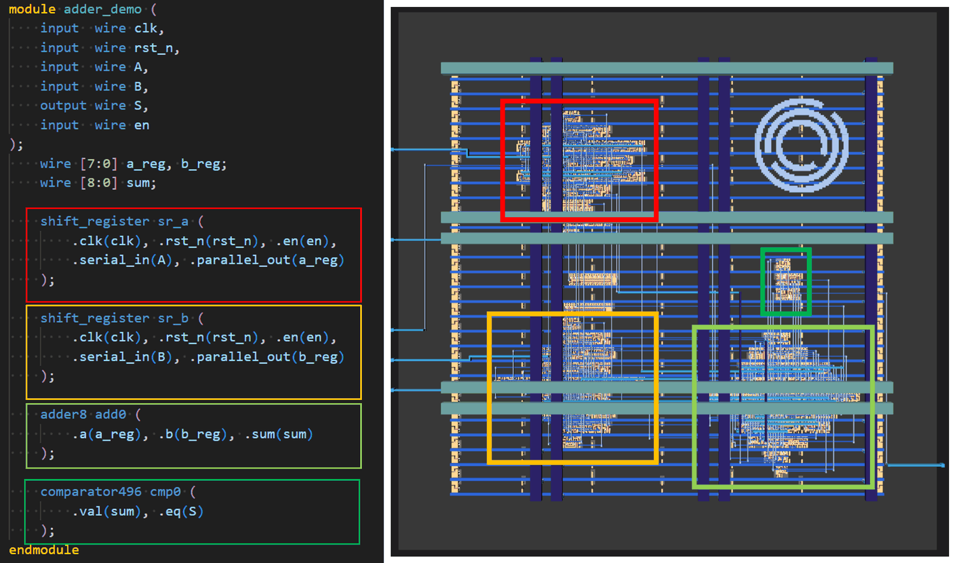
Task: Click the "input wire rst_n," port line
Action: point(110,48)
